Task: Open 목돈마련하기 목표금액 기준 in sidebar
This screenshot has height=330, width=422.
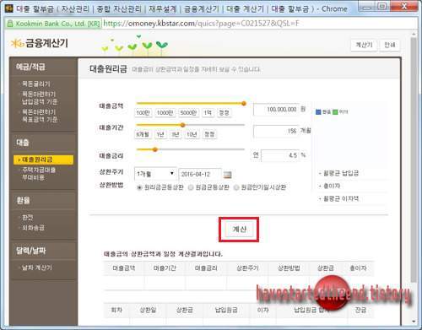Action: (x=39, y=116)
